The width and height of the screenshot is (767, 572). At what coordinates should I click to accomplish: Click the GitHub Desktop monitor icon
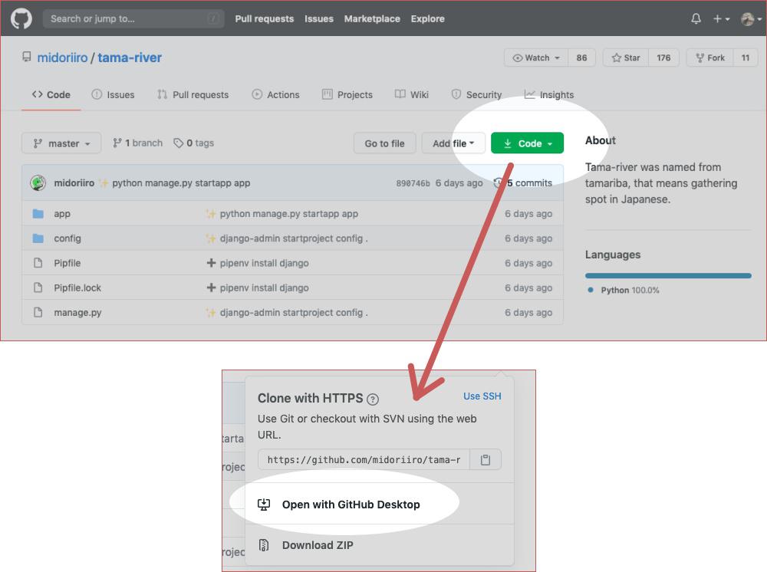[264, 505]
